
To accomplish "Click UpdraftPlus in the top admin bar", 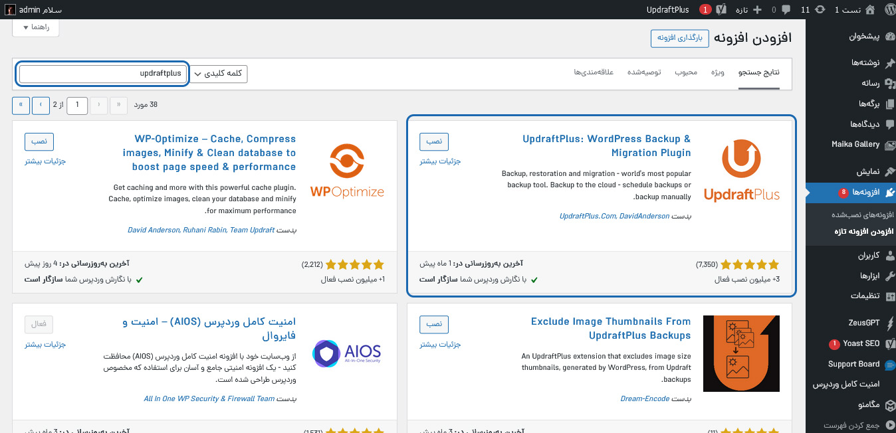I will [668, 9].
